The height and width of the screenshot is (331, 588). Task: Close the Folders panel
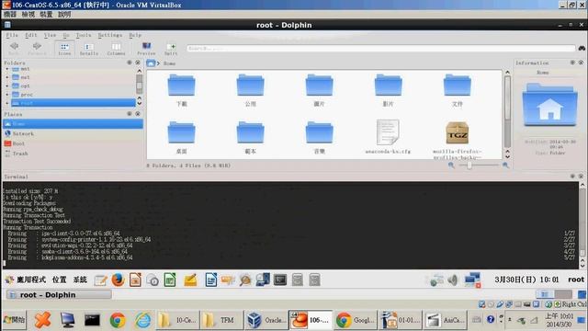click(x=138, y=63)
